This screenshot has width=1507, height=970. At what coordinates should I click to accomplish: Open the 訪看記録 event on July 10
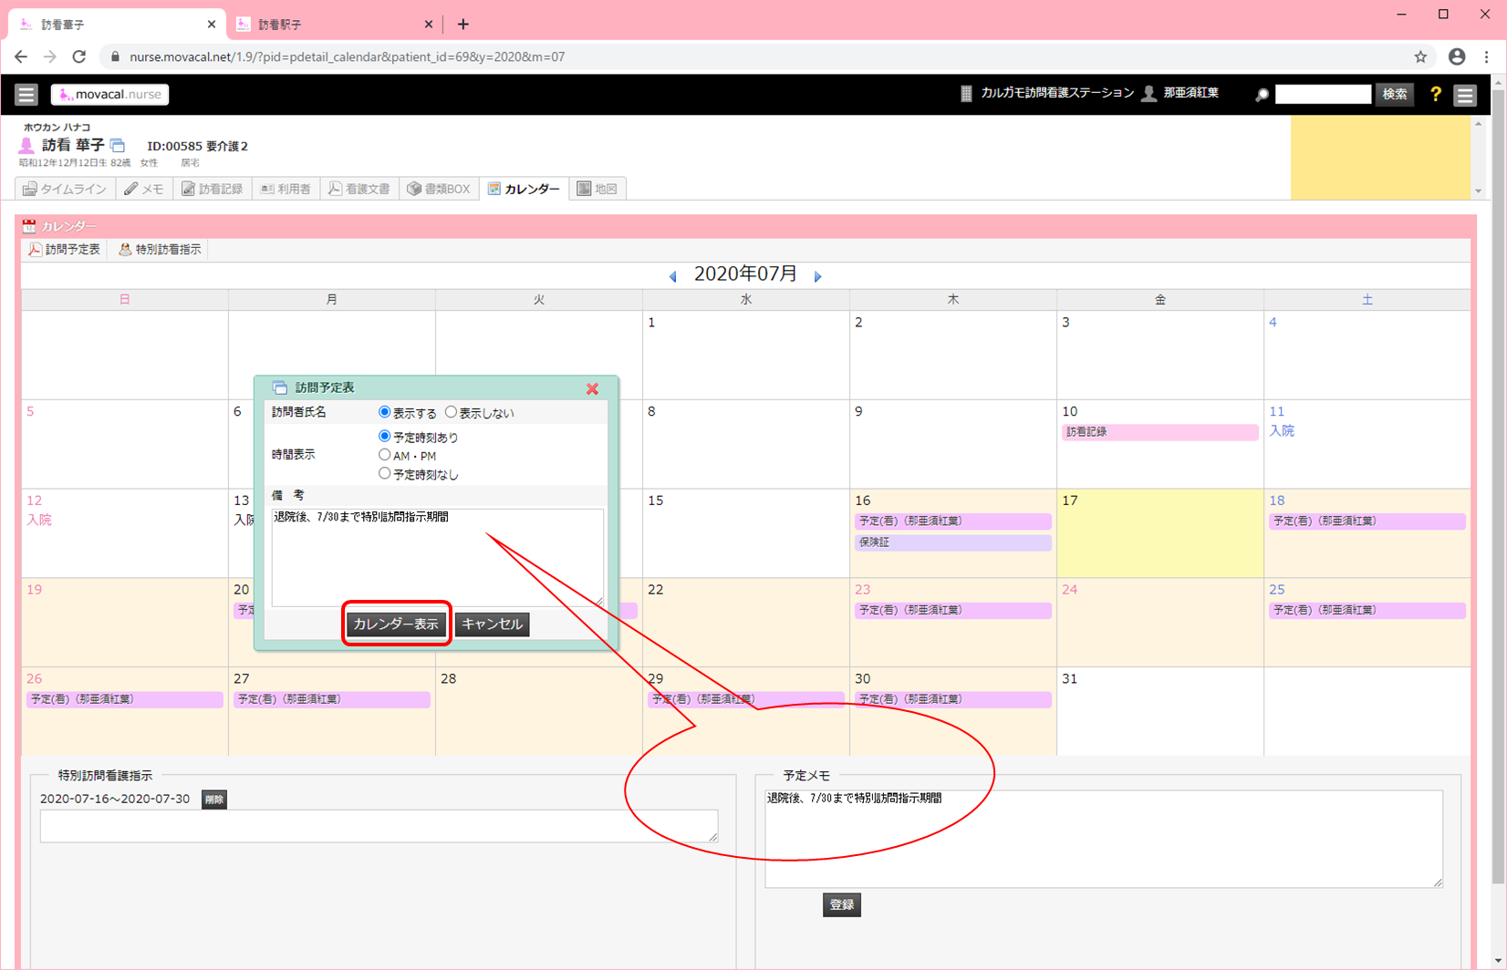(1159, 432)
